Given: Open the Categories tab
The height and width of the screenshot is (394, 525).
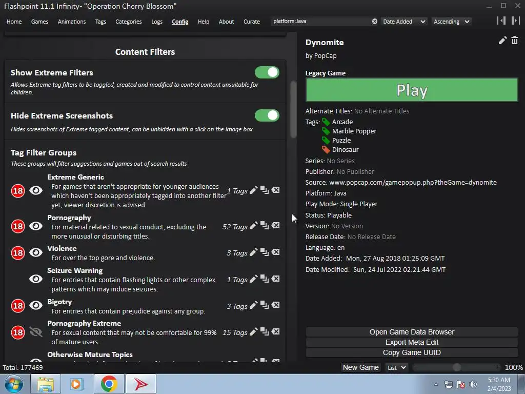Looking at the screenshot, I should pos(129,22).
